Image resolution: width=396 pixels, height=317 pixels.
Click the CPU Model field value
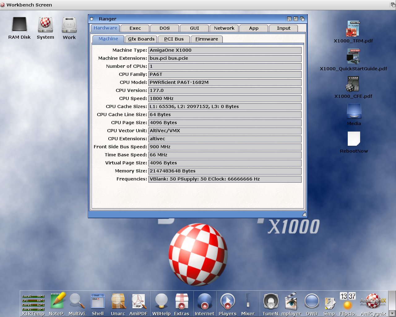[x=225, y=82]
